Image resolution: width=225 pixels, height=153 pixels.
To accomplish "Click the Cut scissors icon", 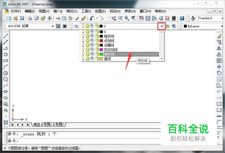I will pos(58,18).
